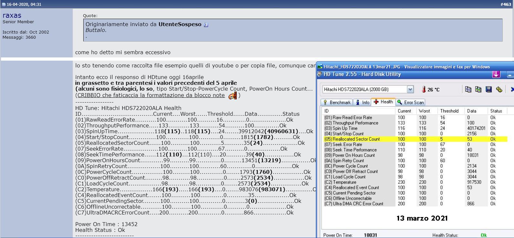Select the (03) Spin Up Time row
This screenshot has width=514, height=238.
click(415, 128)
